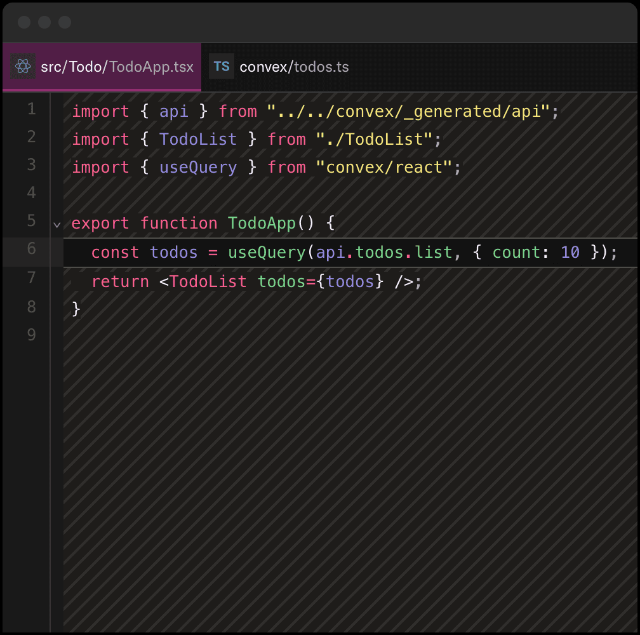Click the green zoom traffic light
Viewport: 640px width, 635px height.
pos(65,22)
